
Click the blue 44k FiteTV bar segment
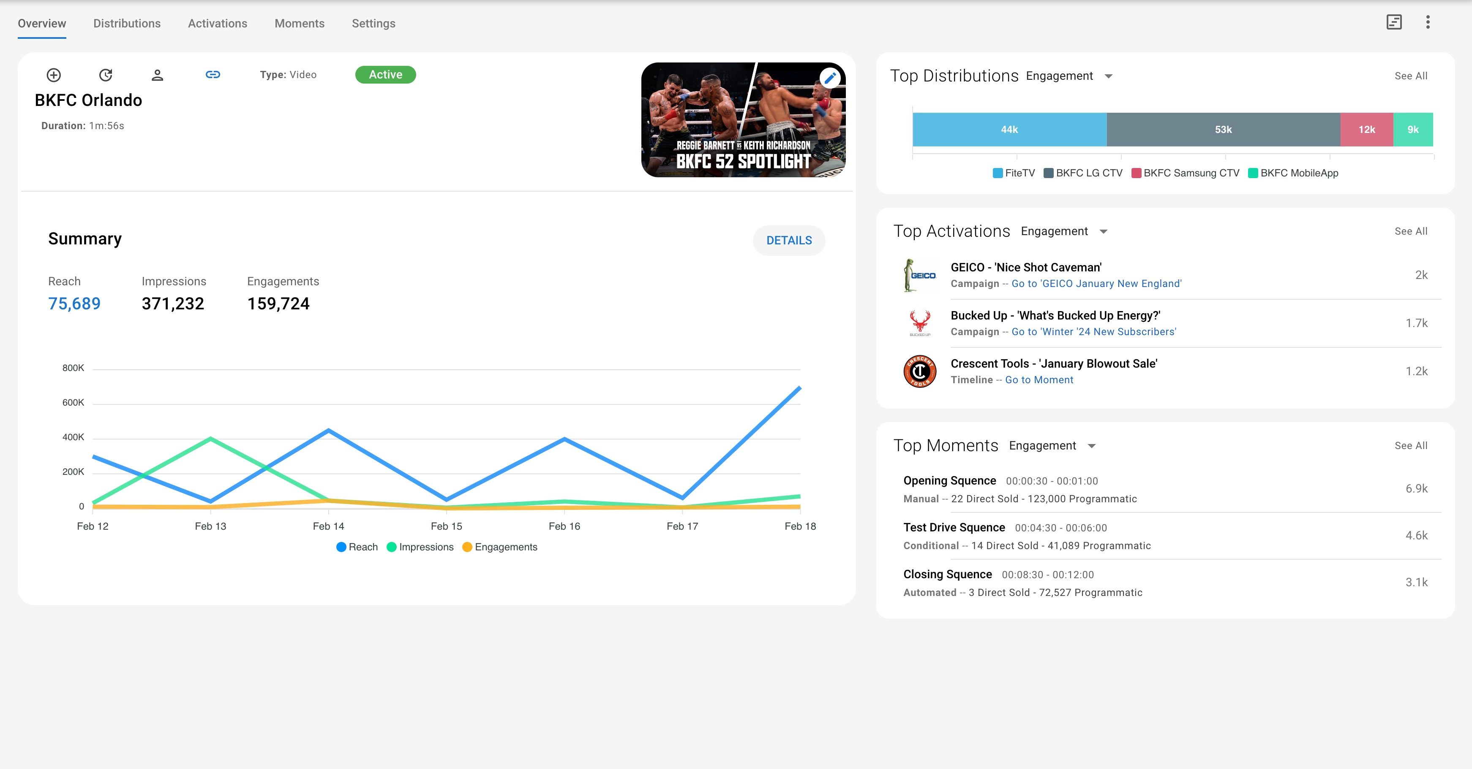point(1009,130)
